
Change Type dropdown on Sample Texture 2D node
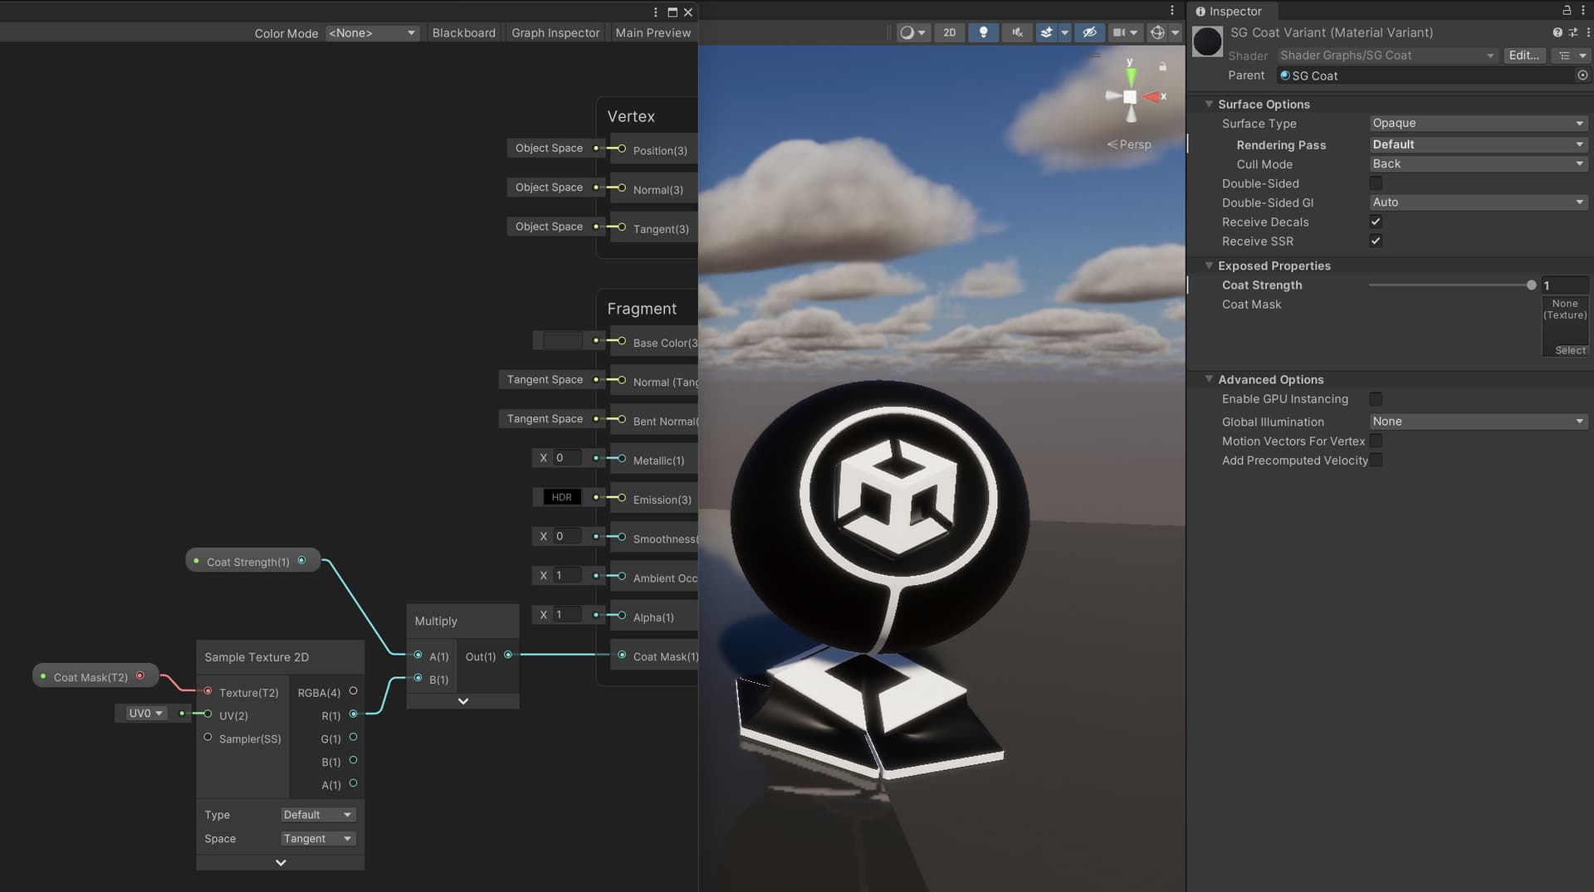(x=318, y=814)
